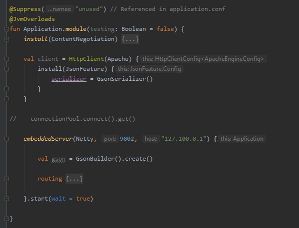Collapse the install(JsonFeature) block

6,69
